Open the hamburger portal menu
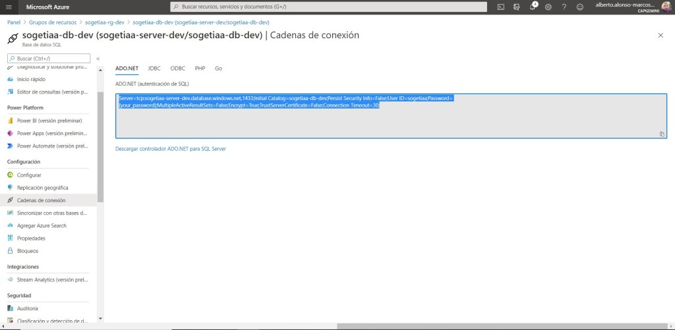The width and height of the screenshot is (675, 330). pos(9,7)
